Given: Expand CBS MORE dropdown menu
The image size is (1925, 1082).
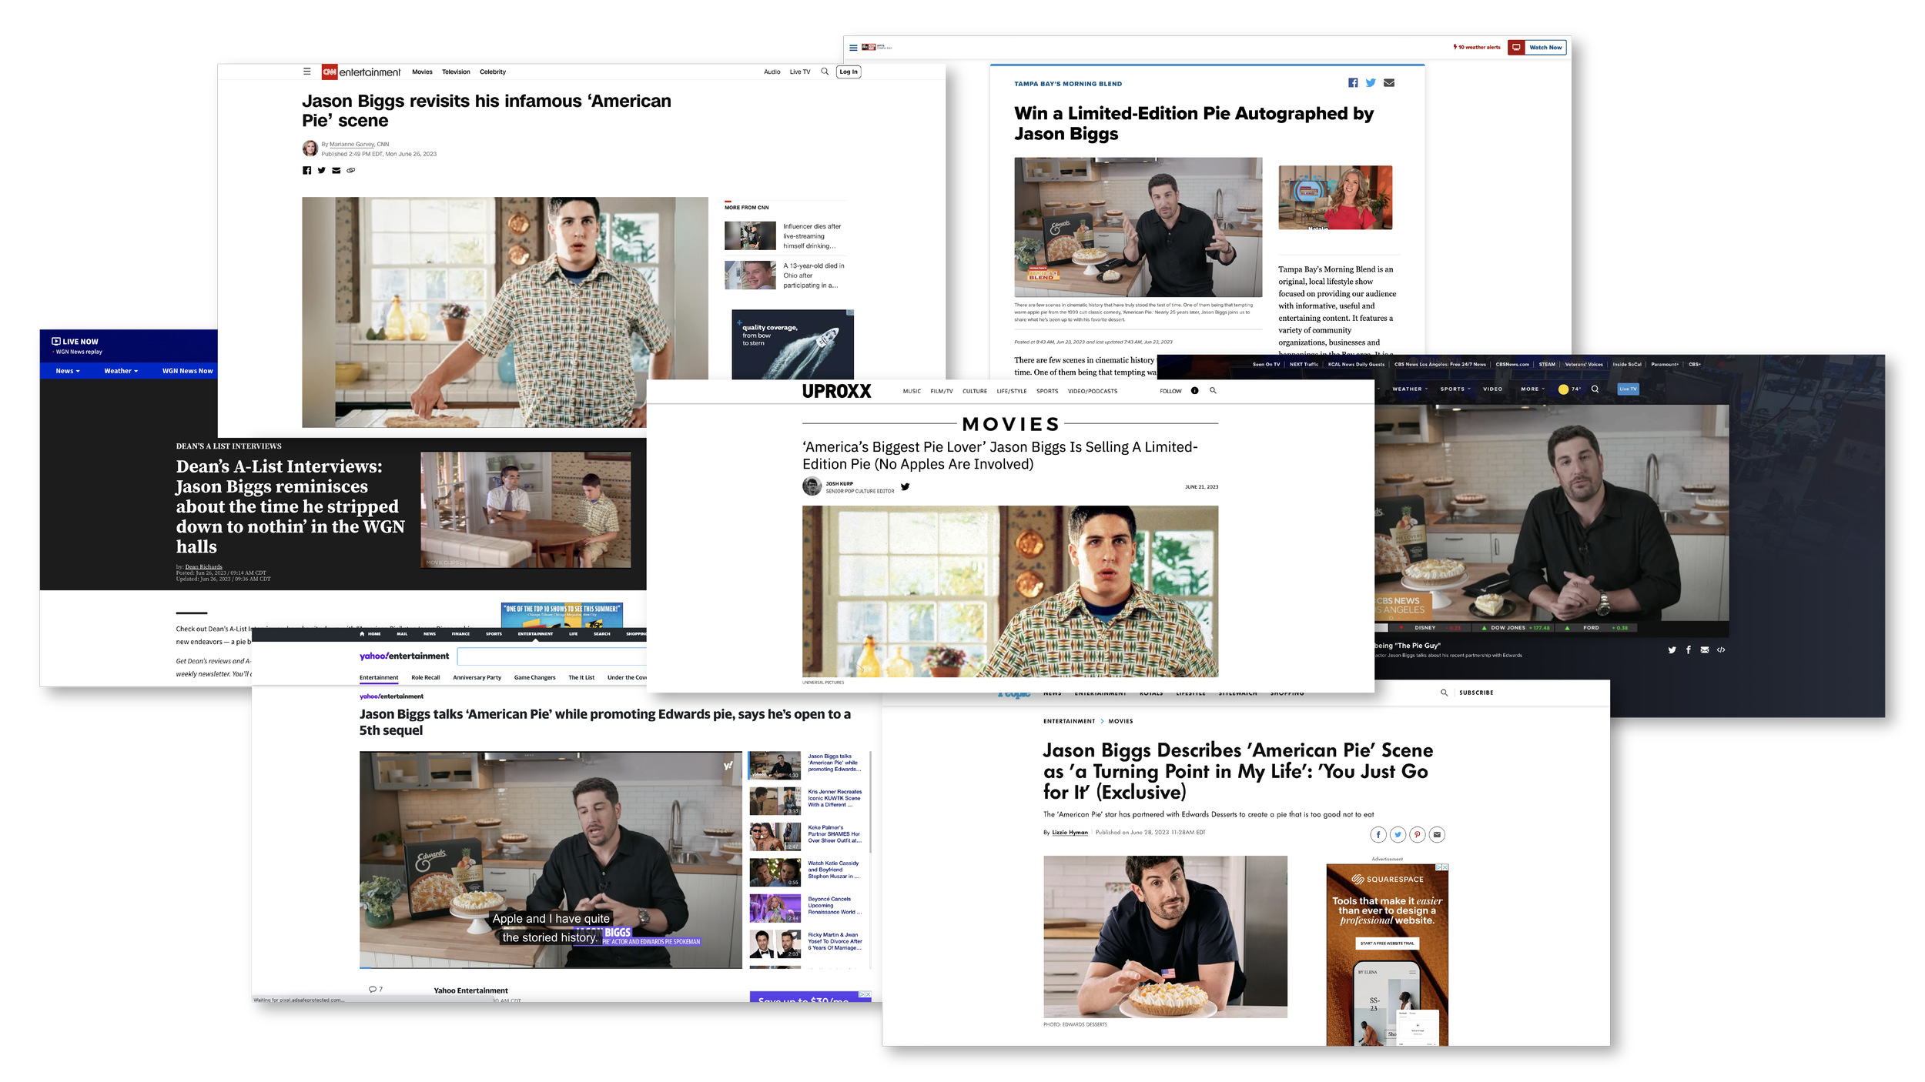Looking at the screenshot, I should tap(1532, 389).
